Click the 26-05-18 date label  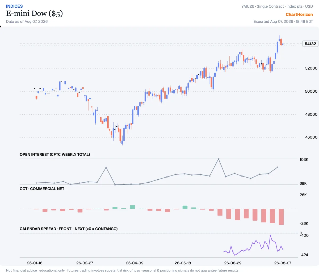(183, 263)
